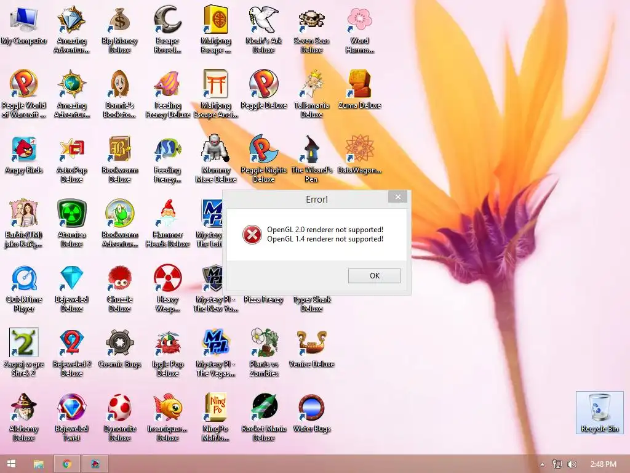Select the Plants vs Zombies icon
630x473 pixels.
[263, 342]
